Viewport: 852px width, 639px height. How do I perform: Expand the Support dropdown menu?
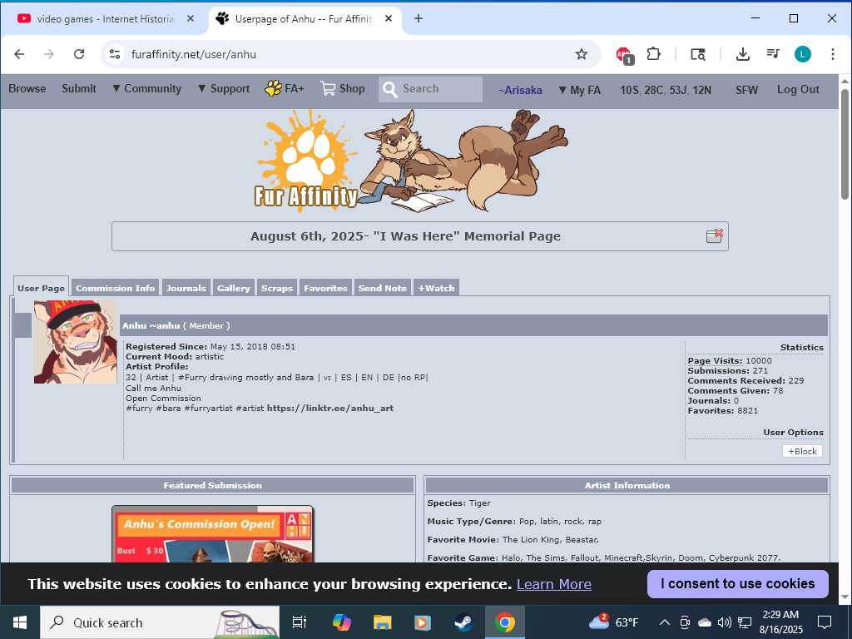coord(223,88)
